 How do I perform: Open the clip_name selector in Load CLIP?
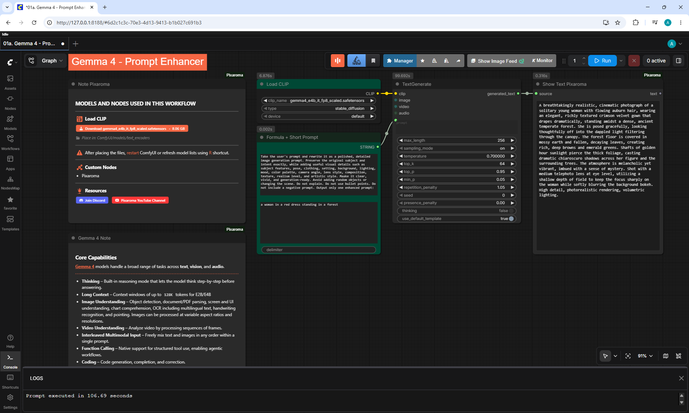tap(319, 100)
